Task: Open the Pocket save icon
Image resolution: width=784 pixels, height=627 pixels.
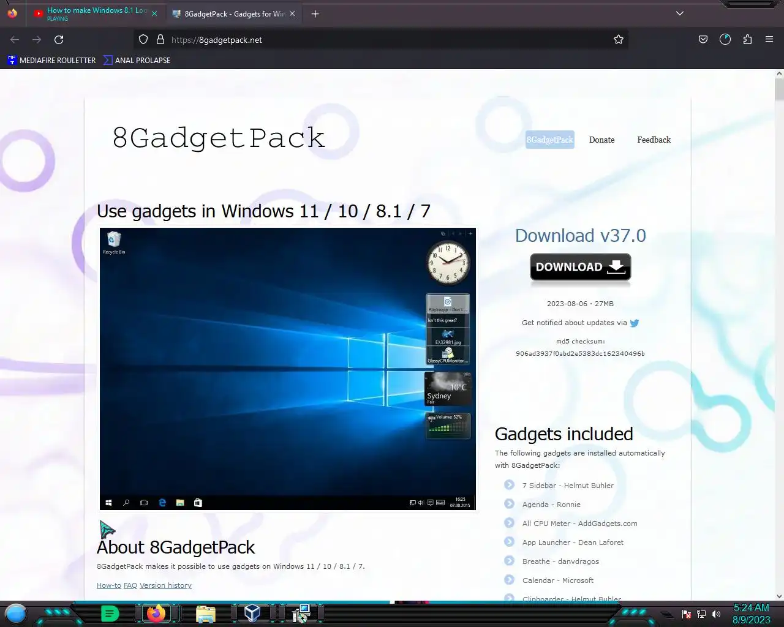Action: 703,40
